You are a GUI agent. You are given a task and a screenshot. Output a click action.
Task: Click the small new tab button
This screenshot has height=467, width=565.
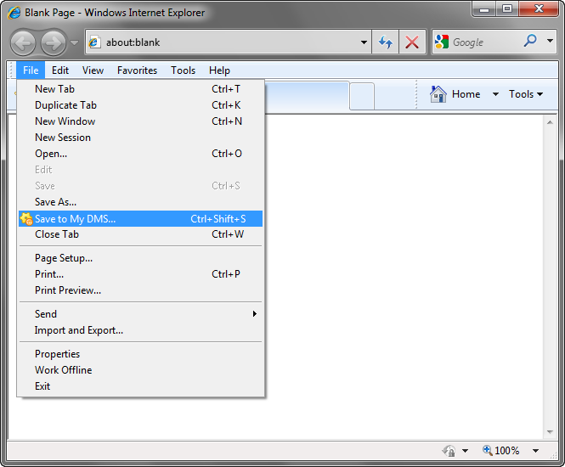point(362,96)
